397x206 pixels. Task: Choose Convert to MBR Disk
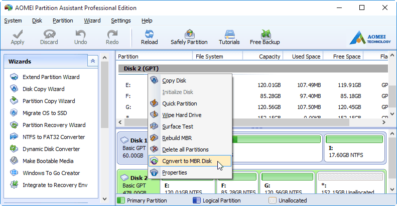click(x=190, y=161)
